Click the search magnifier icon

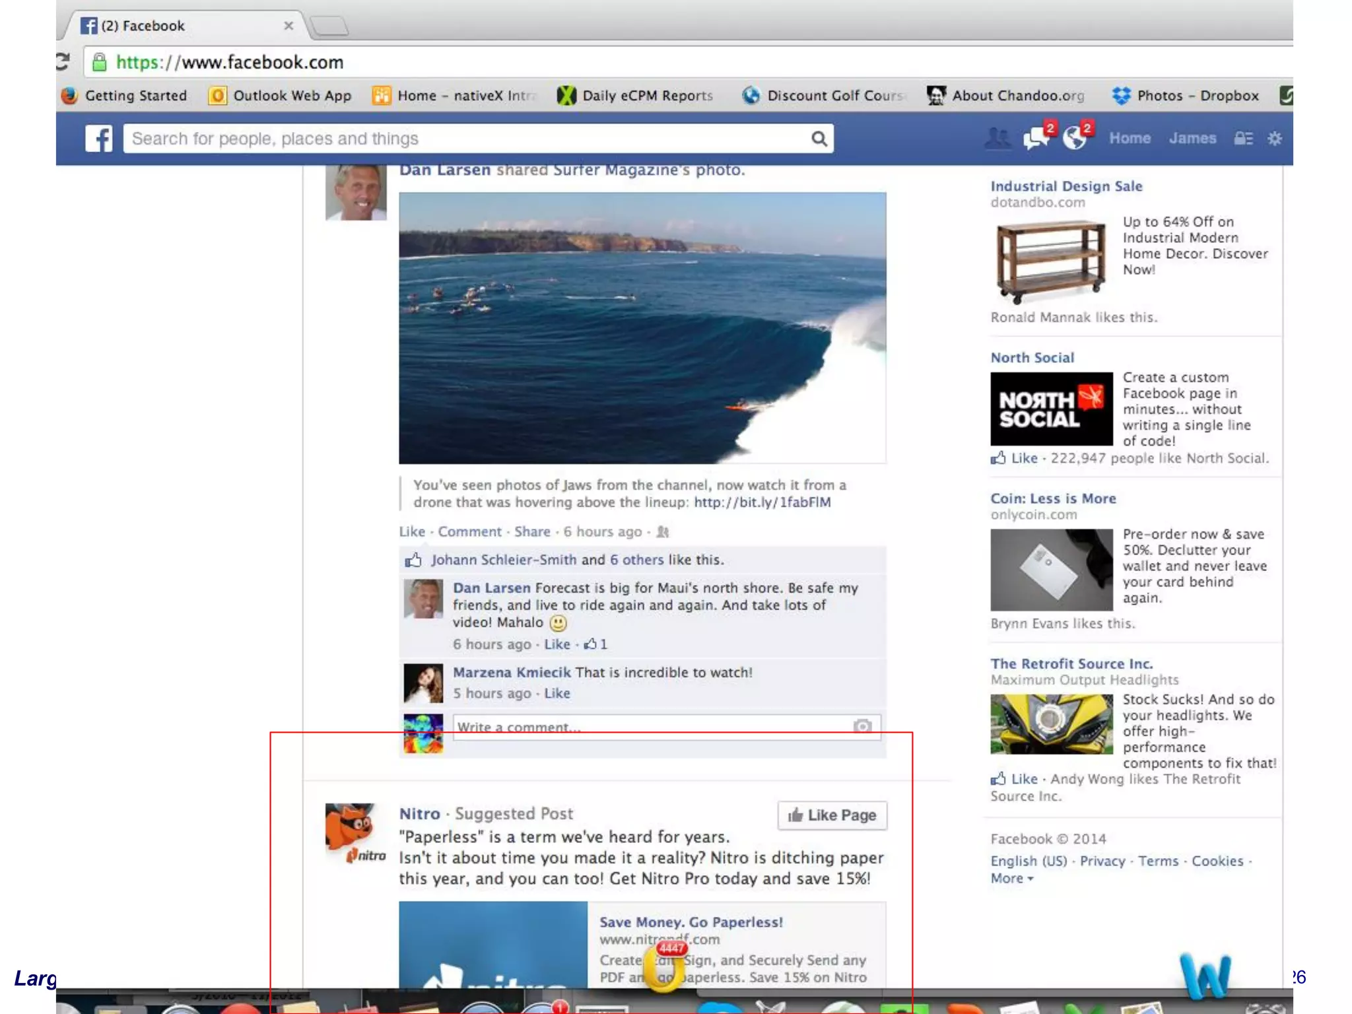(x=819, y=139)
